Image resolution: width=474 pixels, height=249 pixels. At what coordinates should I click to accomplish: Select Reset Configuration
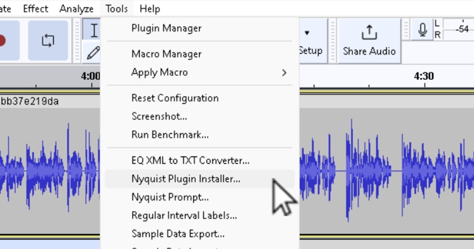coord(175,98)
